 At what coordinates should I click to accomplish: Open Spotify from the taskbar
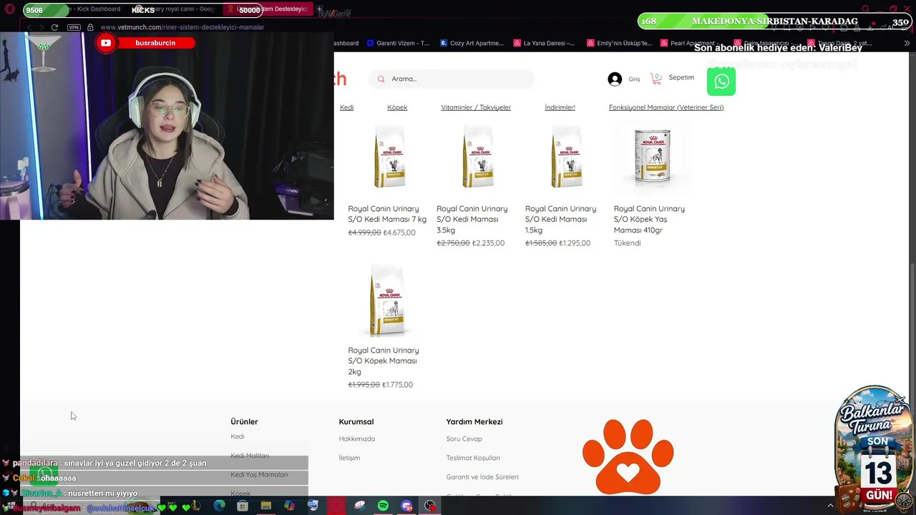pos(383,506)
